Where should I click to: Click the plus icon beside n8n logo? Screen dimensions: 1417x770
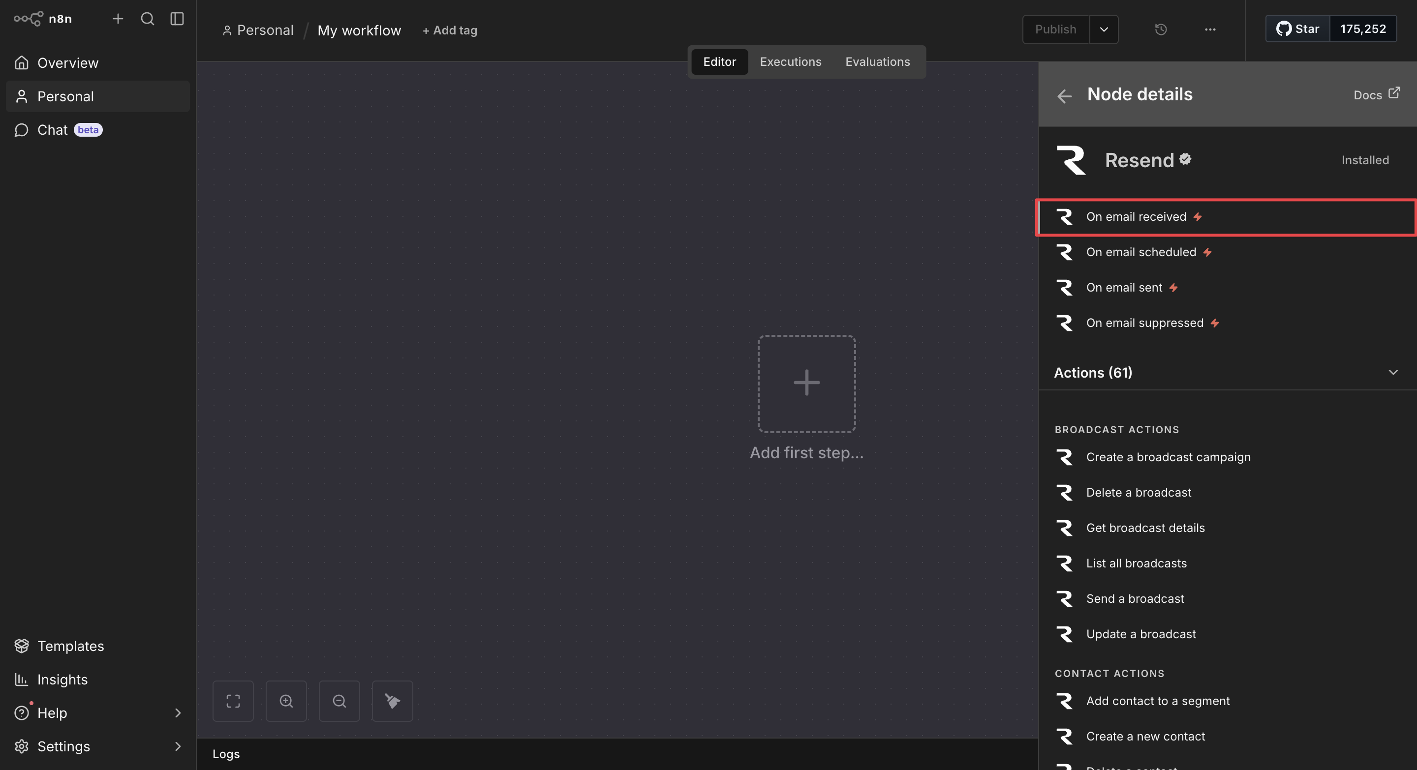(118, 19)
